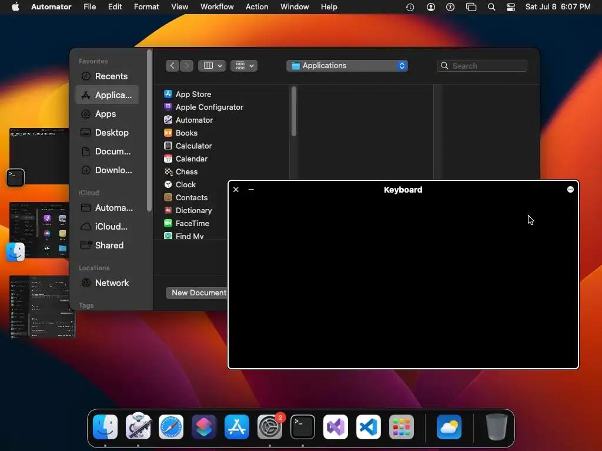The height and width of the screenshot is (451, 602).
Task: Click the file list scrollbar
Action: (x=294, y=111)
